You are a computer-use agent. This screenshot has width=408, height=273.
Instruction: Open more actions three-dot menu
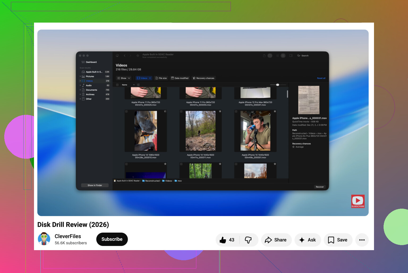coord(362,240)
